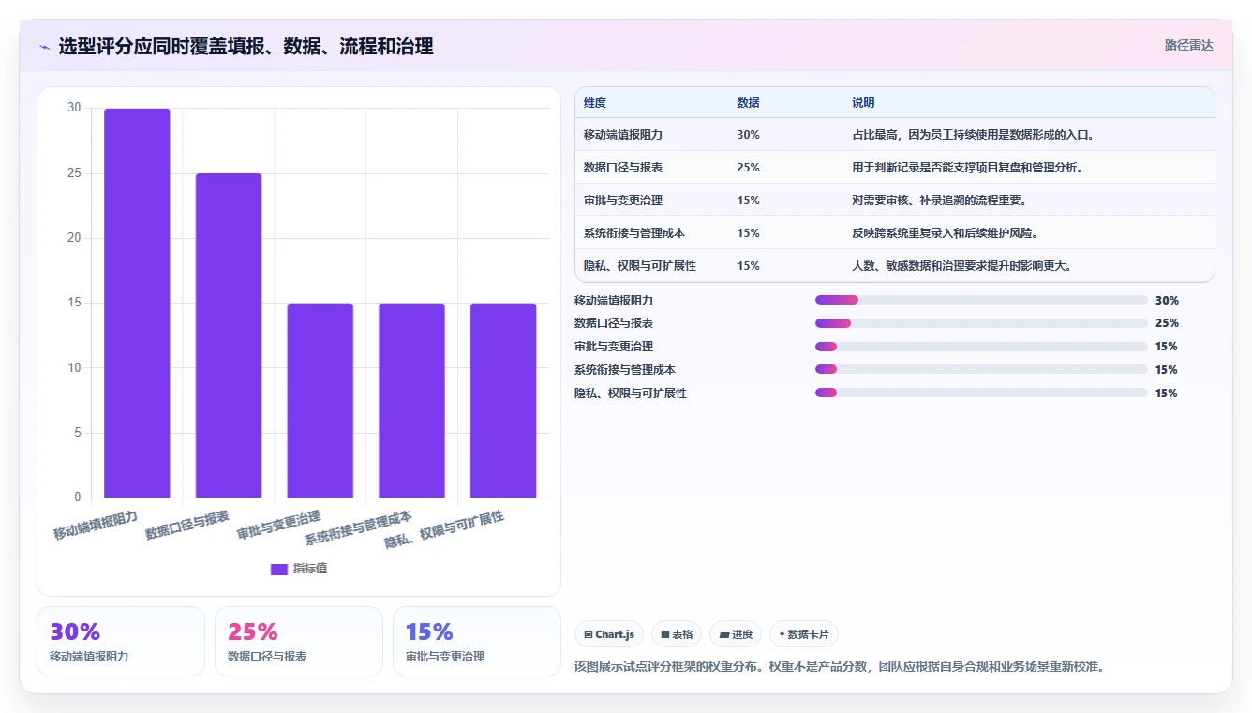Click the 隐私、权限与可扩展性 label in the progress list
The image size is (1252, 713).
click(631, 394)
